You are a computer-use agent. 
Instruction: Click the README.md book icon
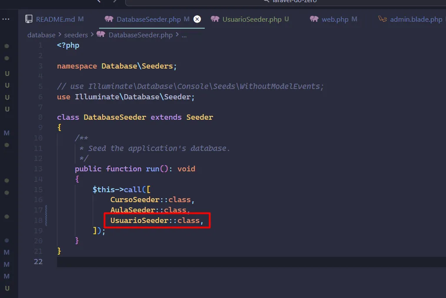click(29, 19)
